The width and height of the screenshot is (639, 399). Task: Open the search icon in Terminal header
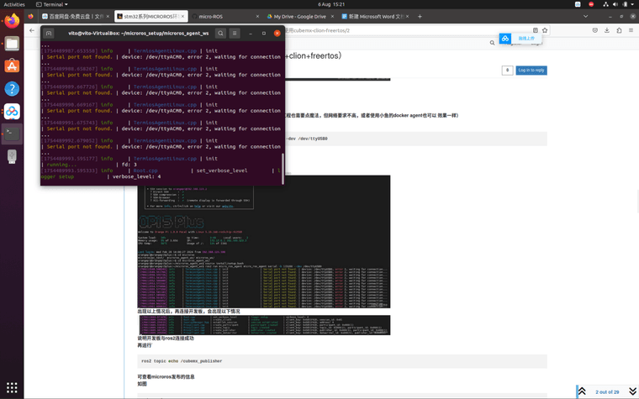[x=220, y=34]
